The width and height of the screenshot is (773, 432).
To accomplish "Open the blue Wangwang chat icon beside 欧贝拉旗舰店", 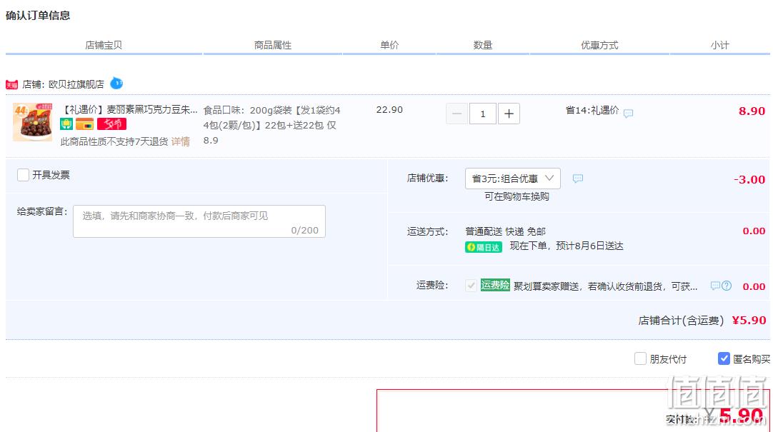I will point(116,84).
